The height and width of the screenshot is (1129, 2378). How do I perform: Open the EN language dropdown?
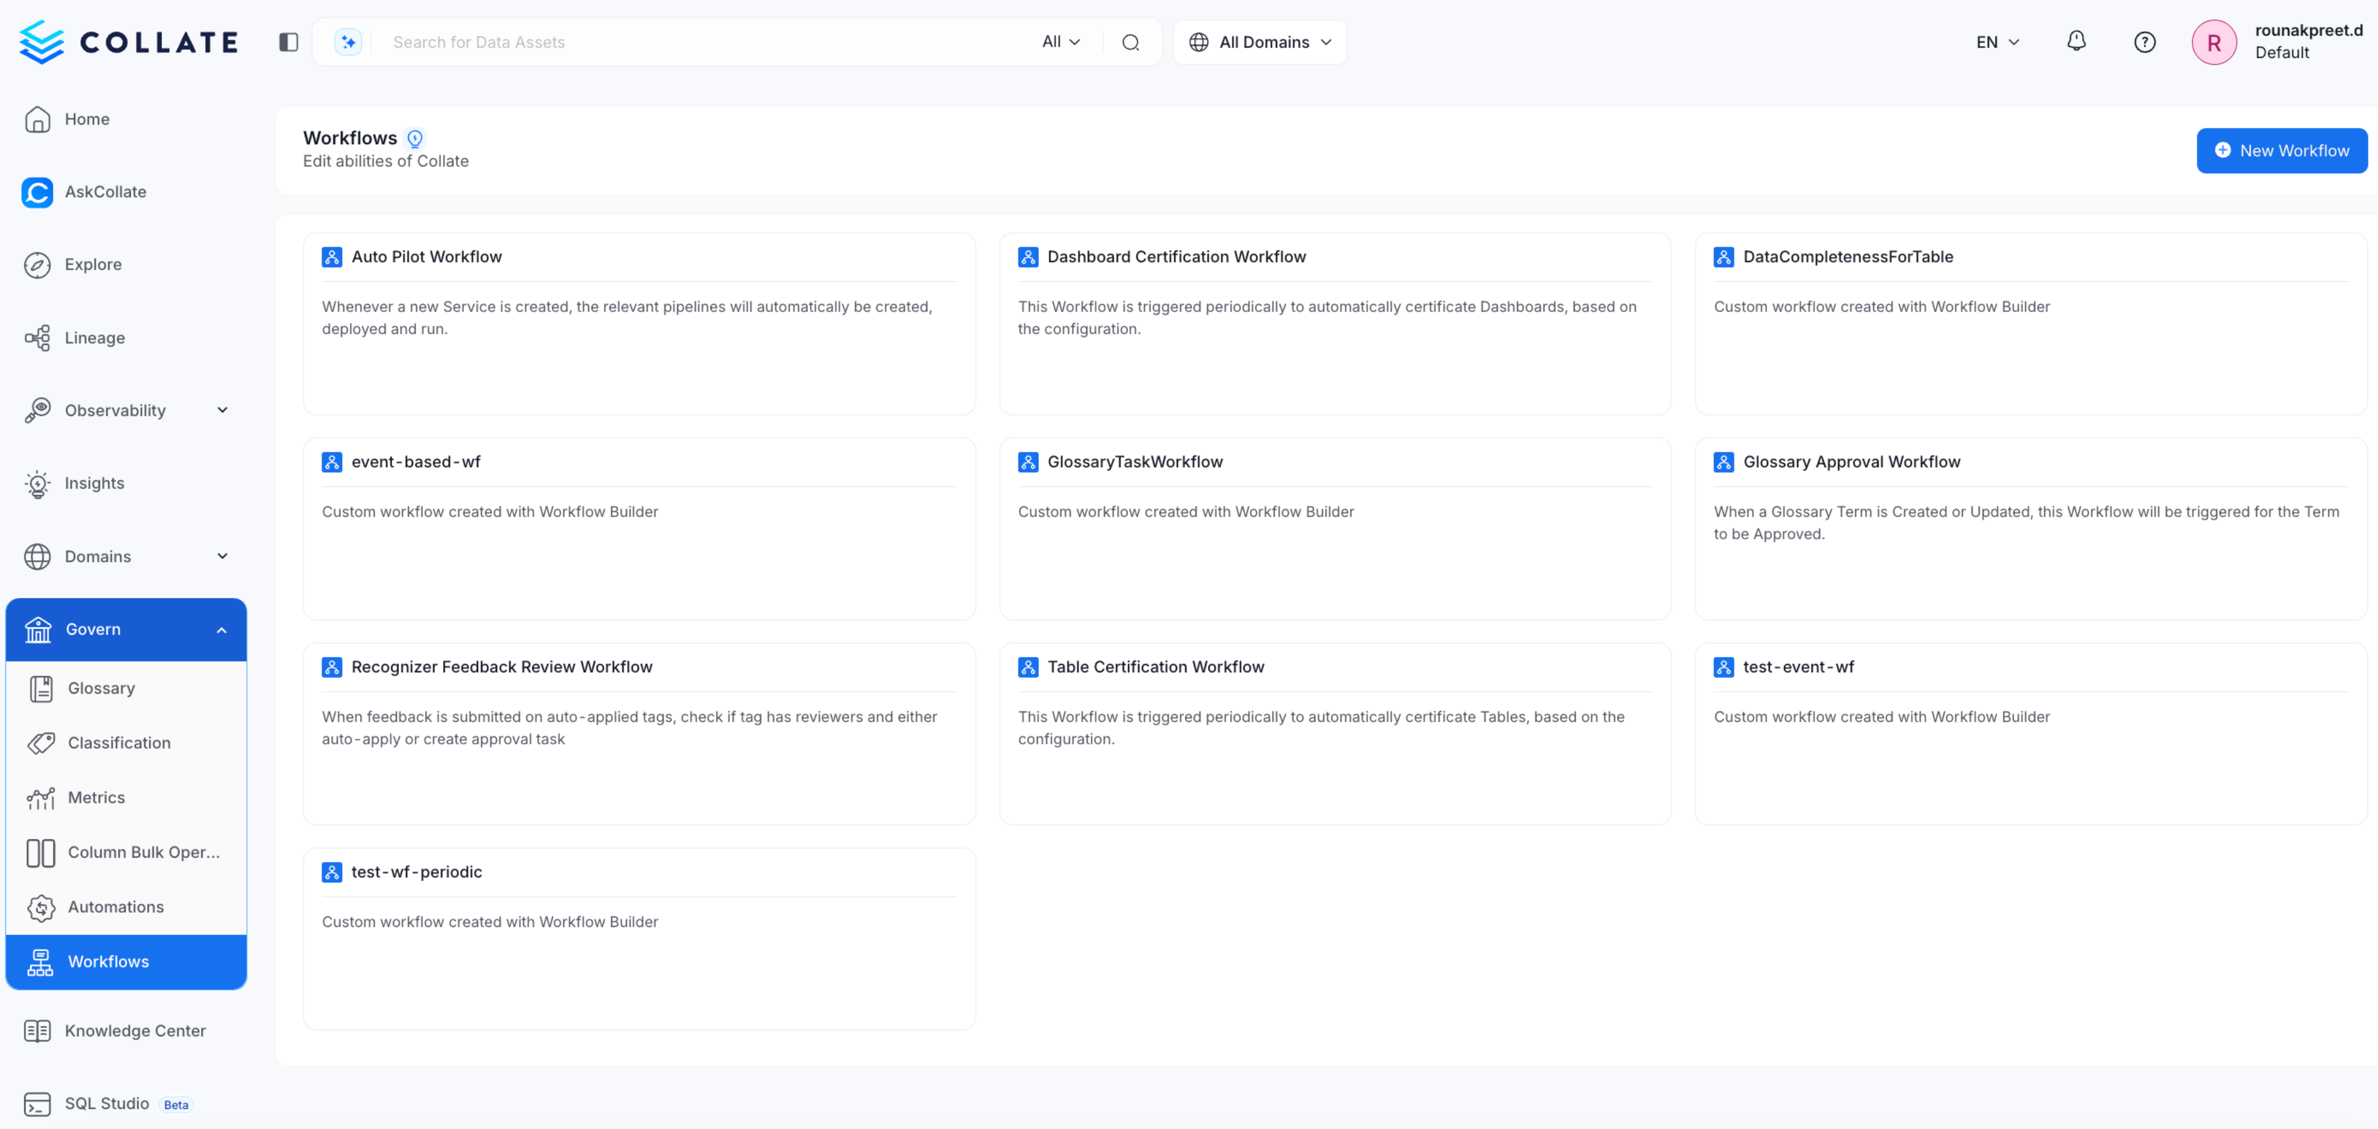[x=1996, y=41]
